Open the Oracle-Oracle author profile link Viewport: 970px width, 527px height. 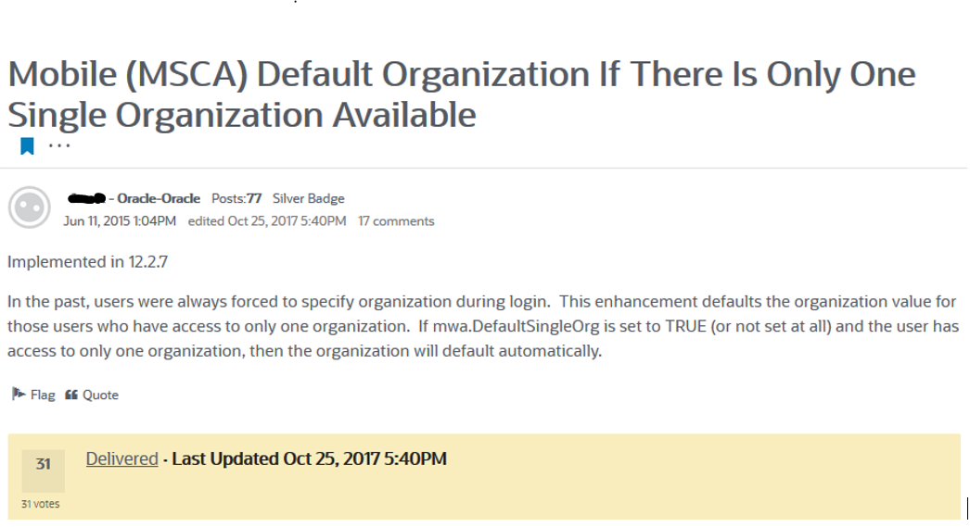[158, 198]
